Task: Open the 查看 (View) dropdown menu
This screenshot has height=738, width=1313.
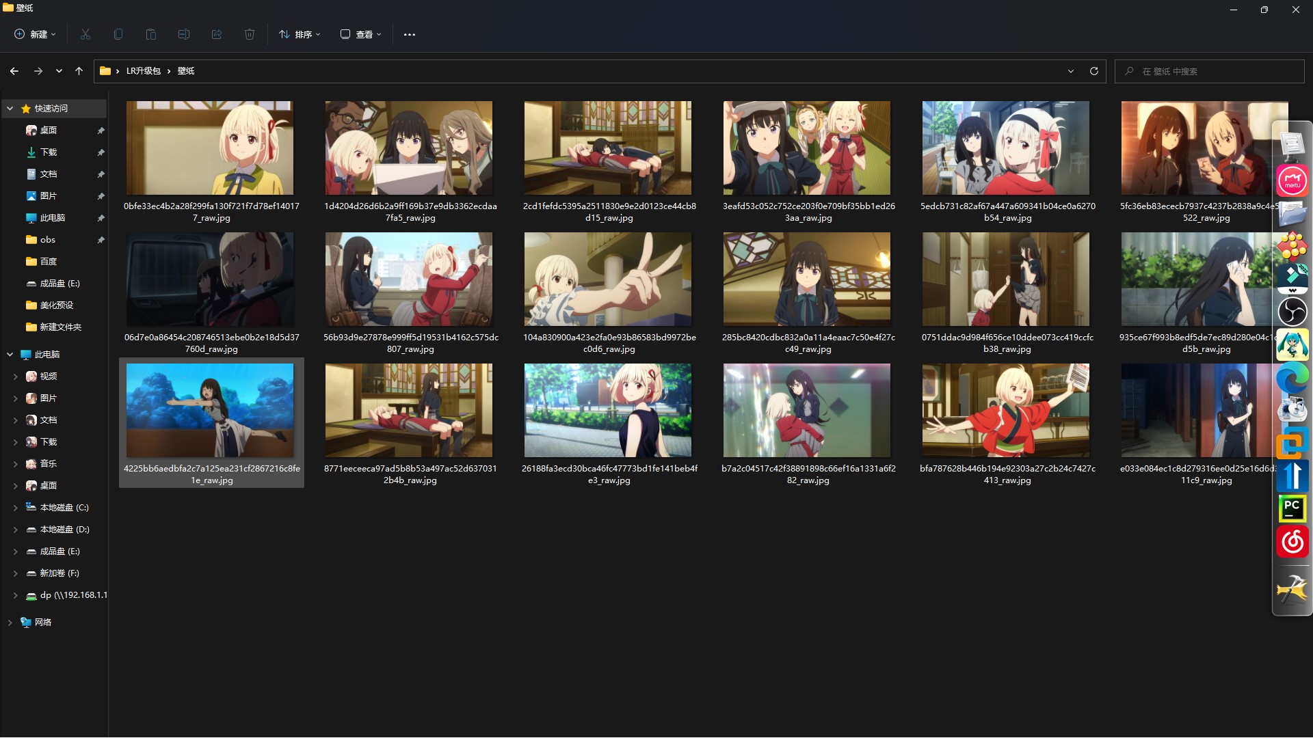Action: tap(361, 34)
